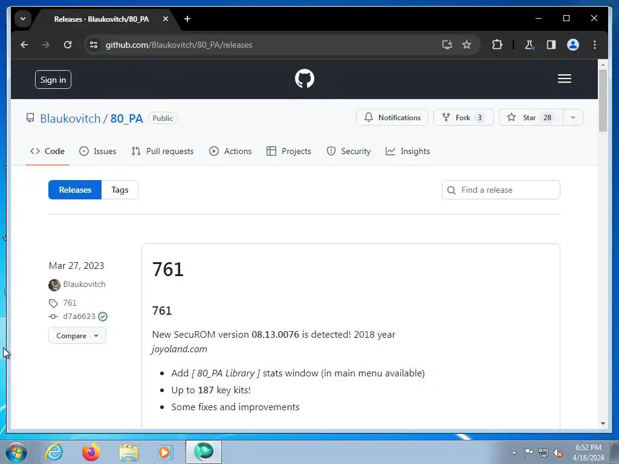Viewport: 619px width, 464px height.
Task: Click the scrollbar down arrow
Action: pyautogui.click(x=603, y=424)
